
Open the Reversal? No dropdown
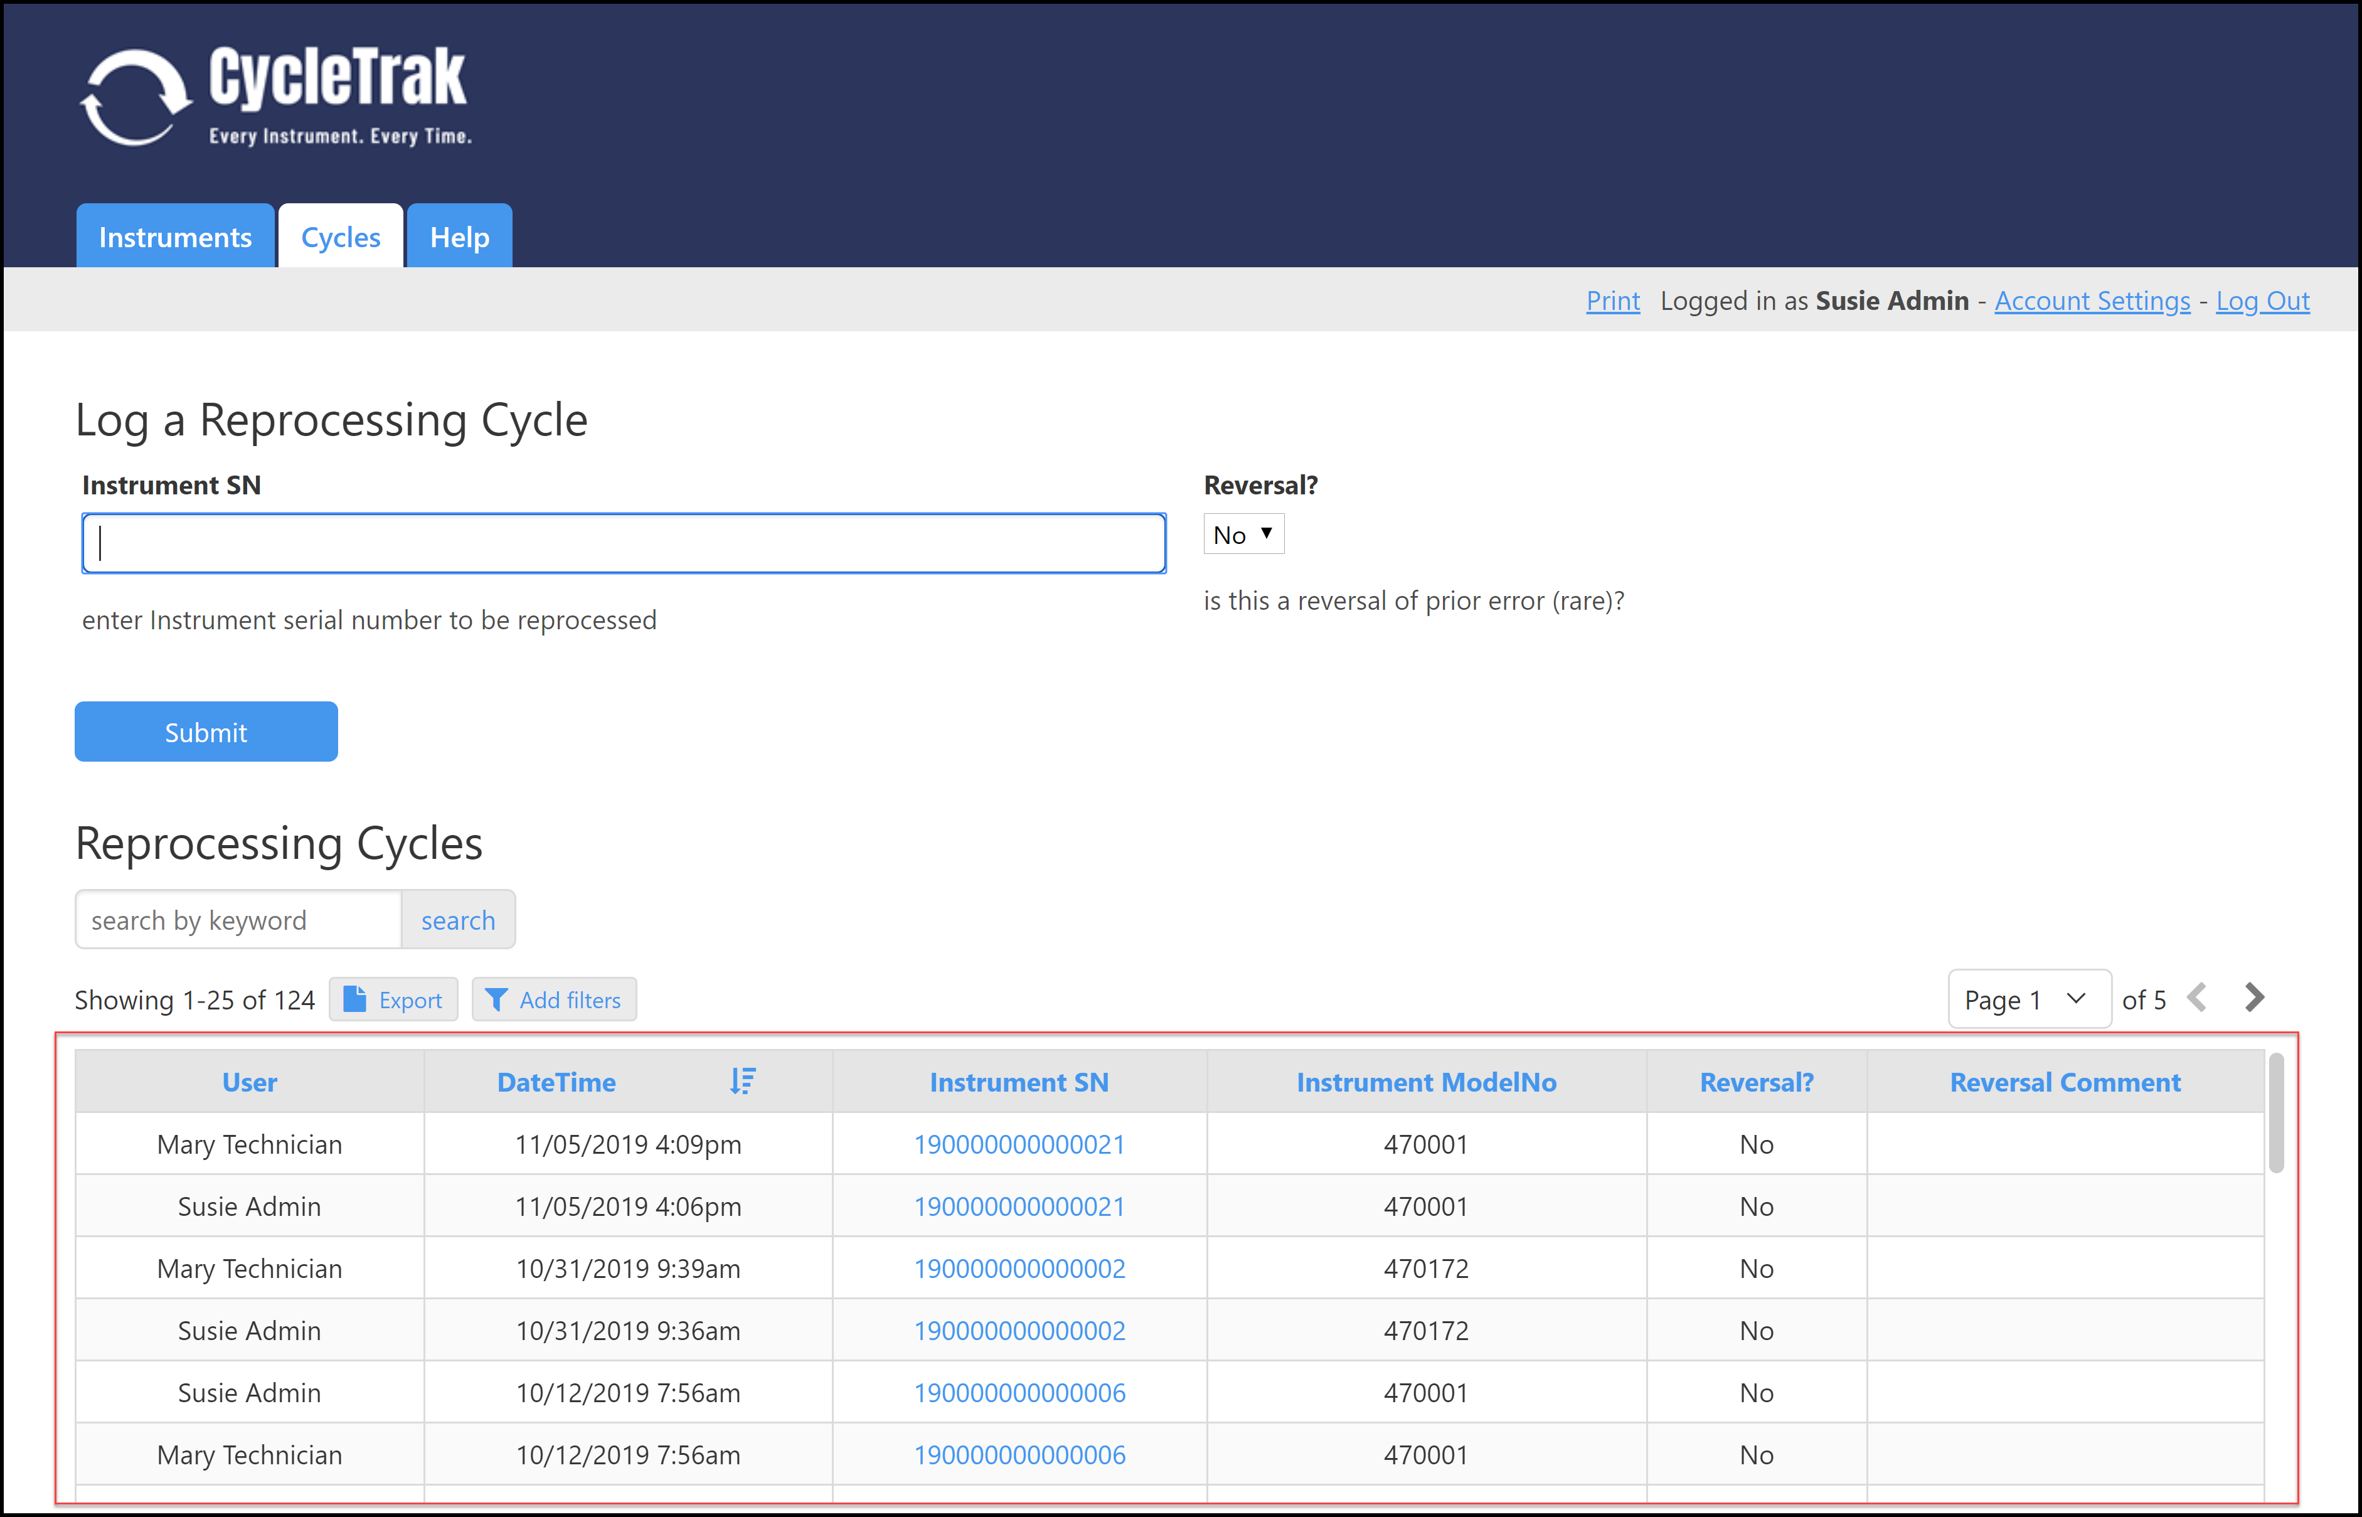pos(1243,534)
